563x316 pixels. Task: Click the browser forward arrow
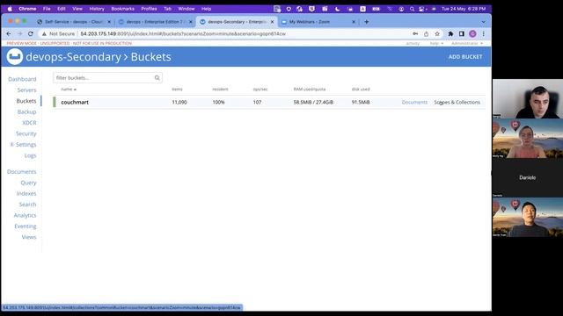coord(19,33)
